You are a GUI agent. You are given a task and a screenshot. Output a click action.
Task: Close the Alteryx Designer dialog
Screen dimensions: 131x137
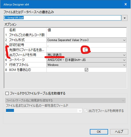point(125,4)
